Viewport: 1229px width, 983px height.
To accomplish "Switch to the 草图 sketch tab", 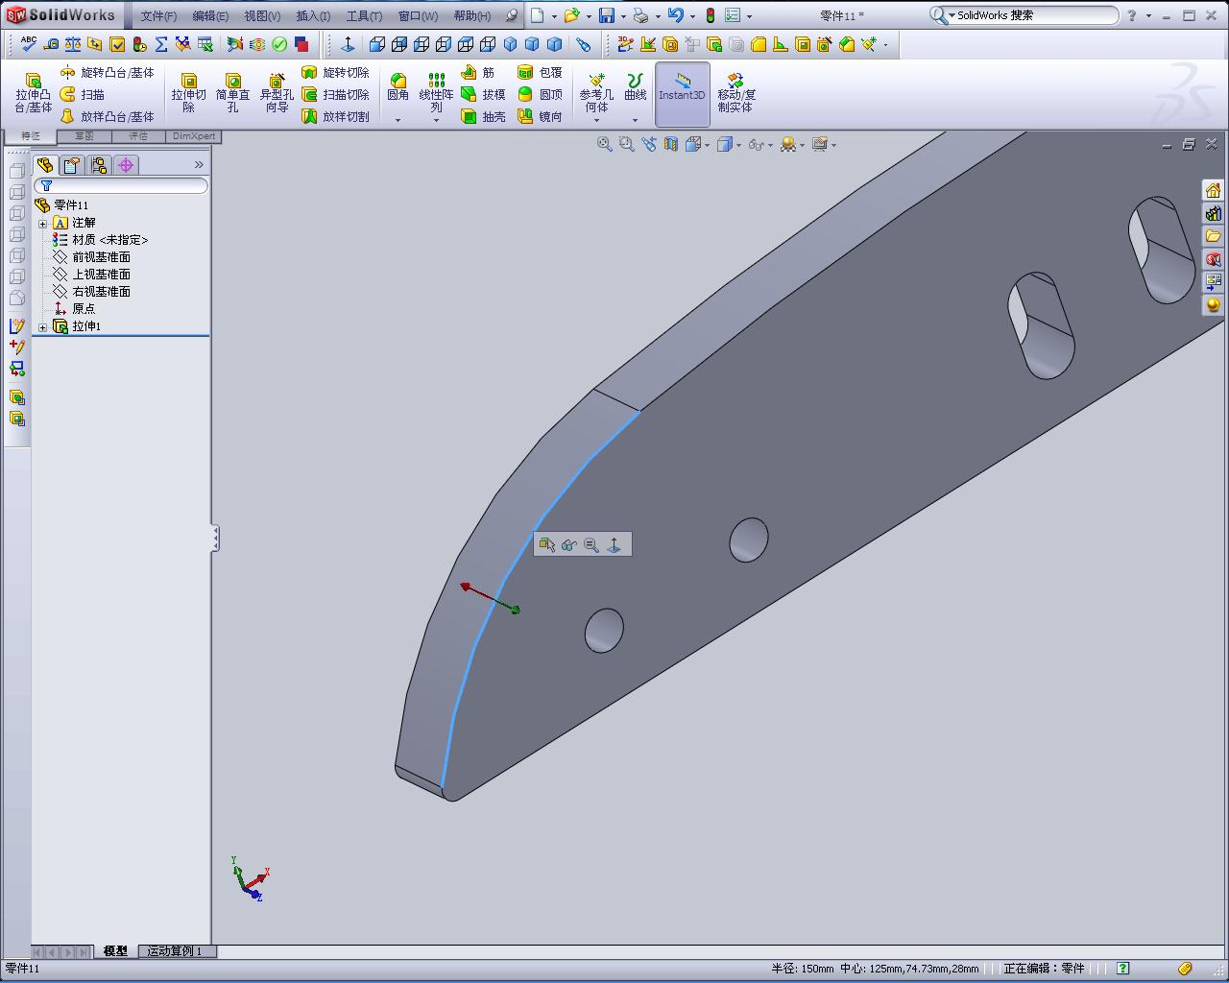I will (84, 136).
